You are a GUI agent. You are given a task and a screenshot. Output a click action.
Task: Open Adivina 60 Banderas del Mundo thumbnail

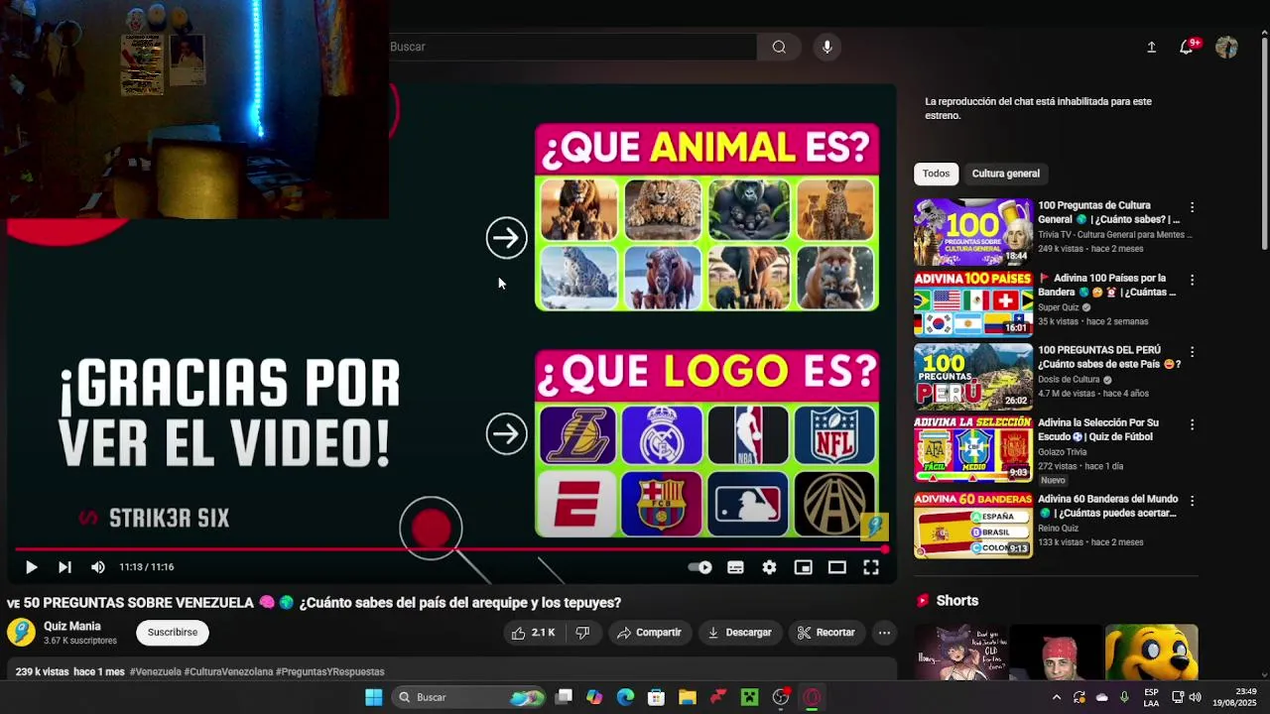tap(972, 525)
